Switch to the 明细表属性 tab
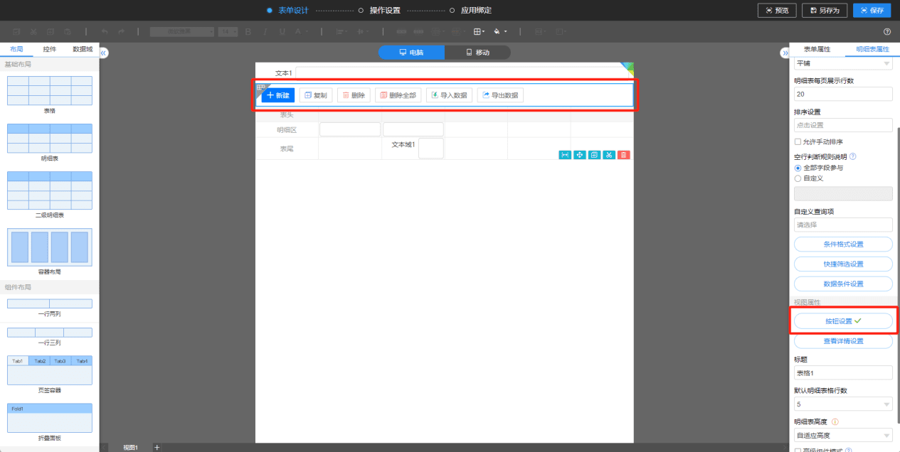The image size is (900, 452). (x=872, y=49)
